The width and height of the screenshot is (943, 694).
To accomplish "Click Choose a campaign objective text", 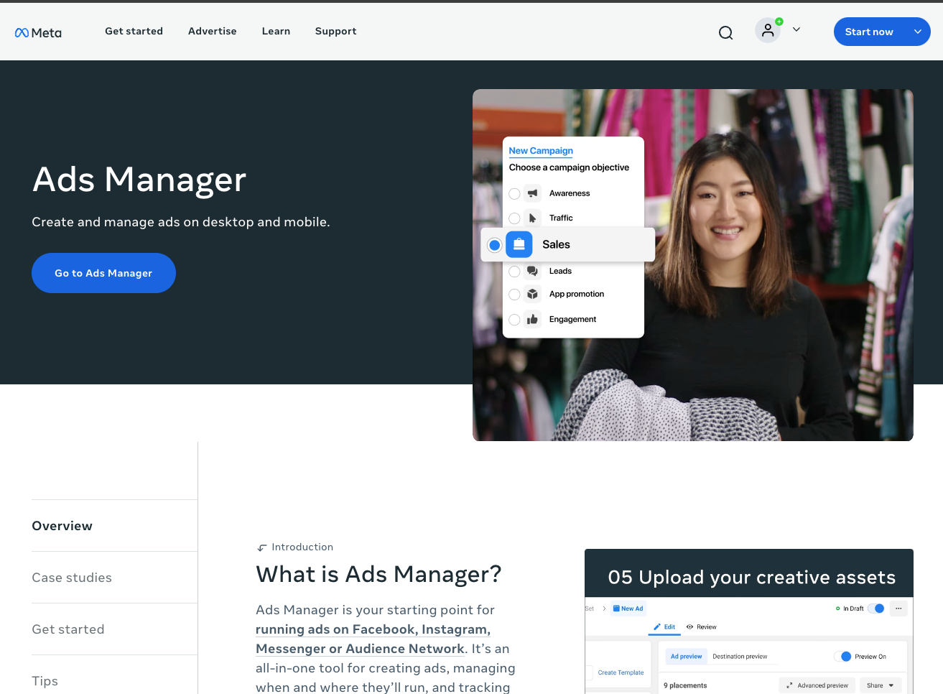I will click(x=569, y=167).
